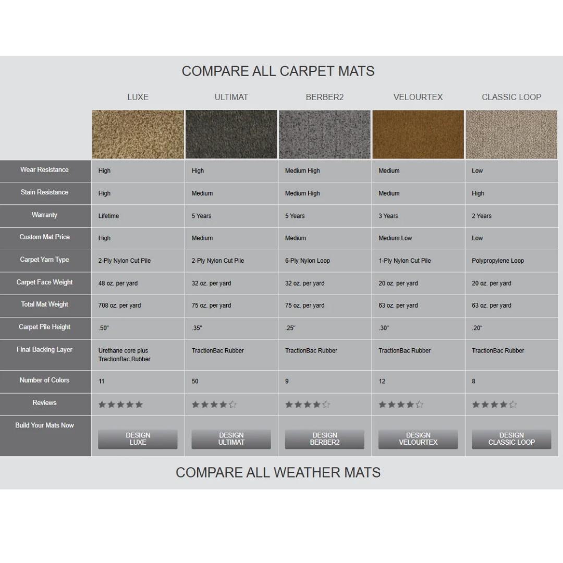The height and width of the screenshot is (563, 563).
Task: Click the ULTIMAT column heading
Action: (x=231, y=97)
